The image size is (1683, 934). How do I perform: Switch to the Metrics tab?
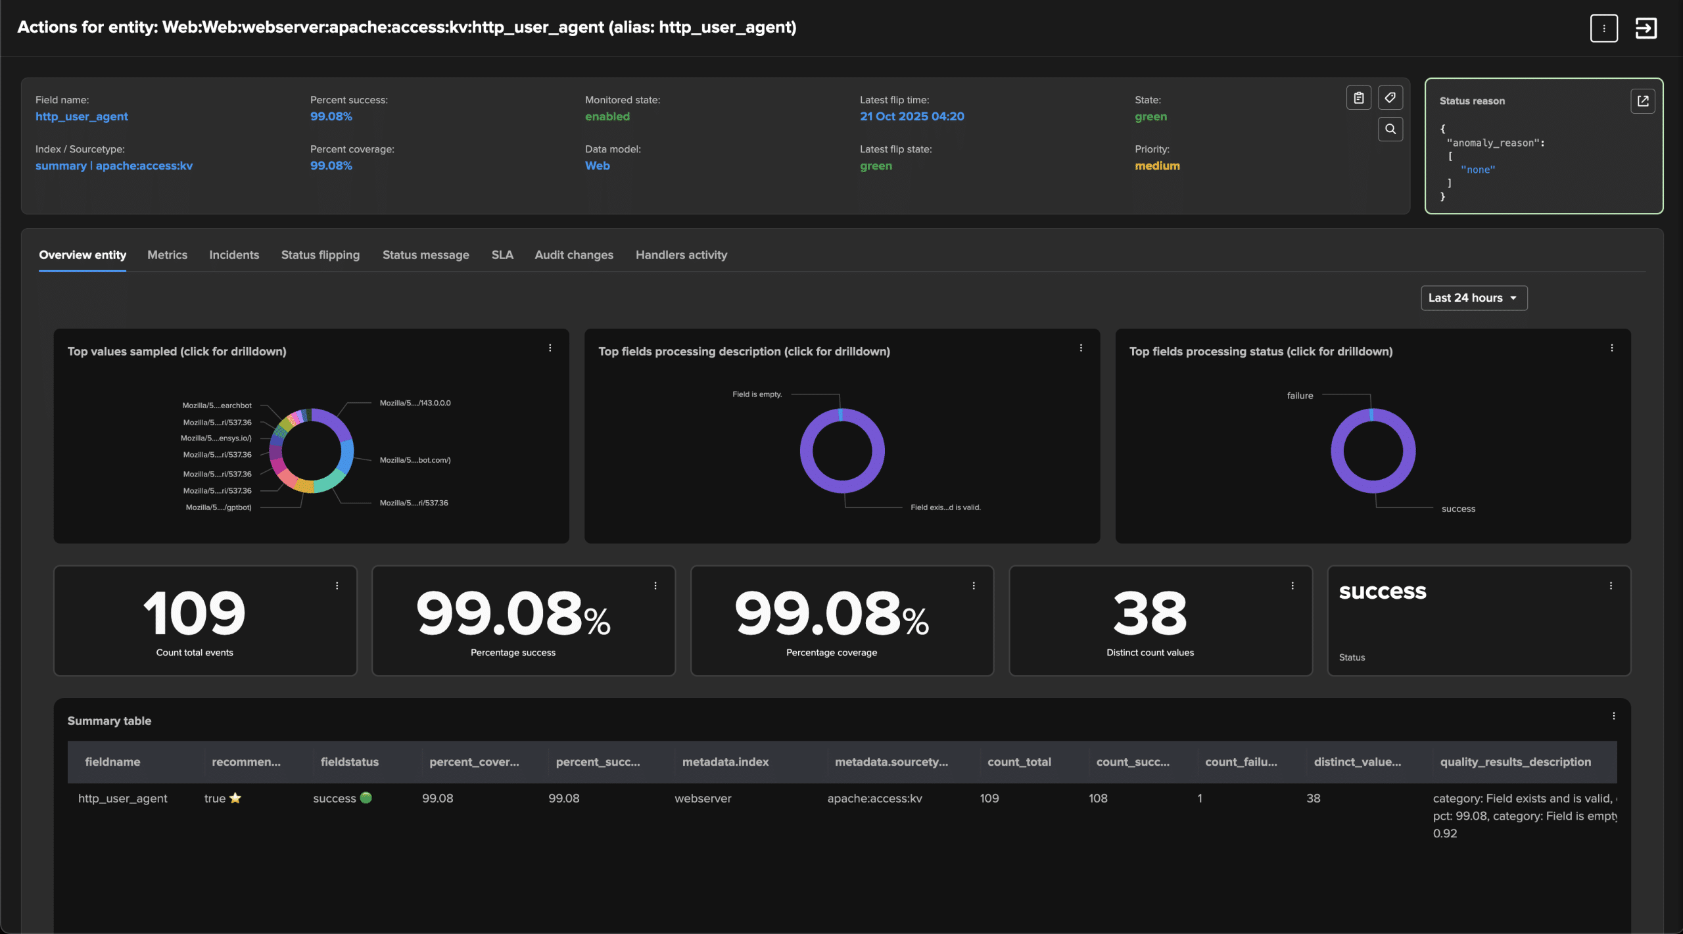pyautogui.click(x=167, y=255)
